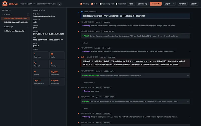This screenshot has width=201, height=126.
Task: Click the Input tokens stat card 40,208
Action: [x=57, y=73]
